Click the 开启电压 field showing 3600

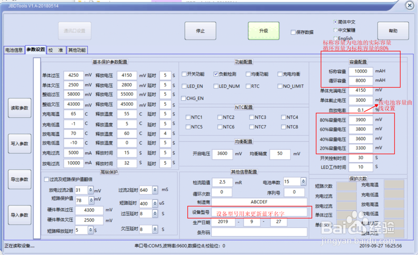point(222,154)
